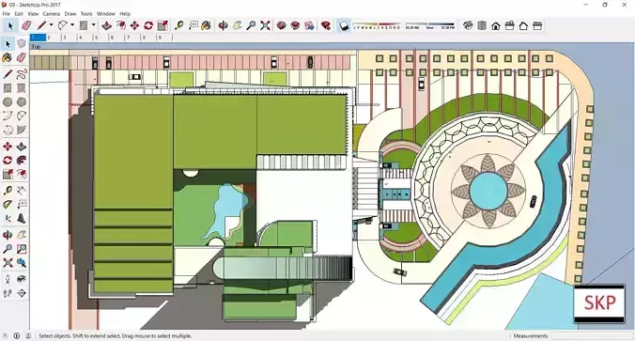Open the Shape tool dropdown arrow
Viewport: 635px width, 341px height.
tap(93, 25)
